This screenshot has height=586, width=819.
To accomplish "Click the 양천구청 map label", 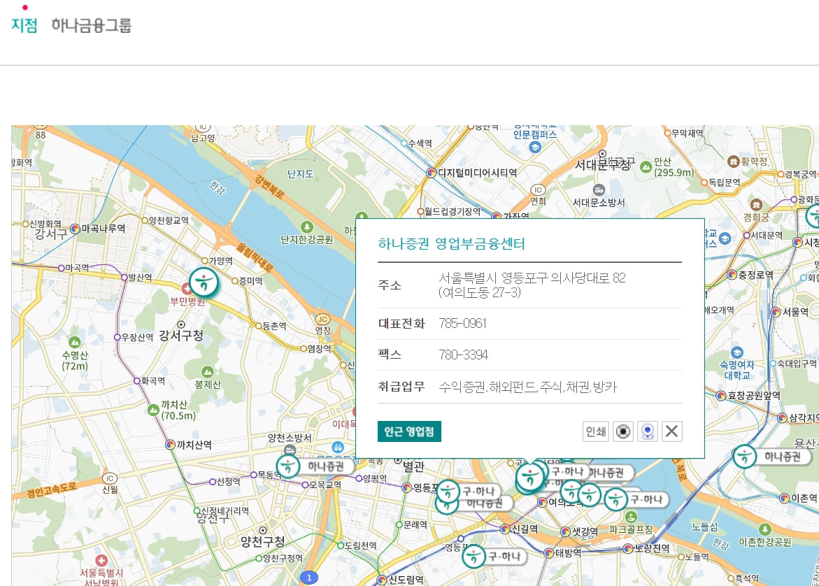I will tap(263, 542).
